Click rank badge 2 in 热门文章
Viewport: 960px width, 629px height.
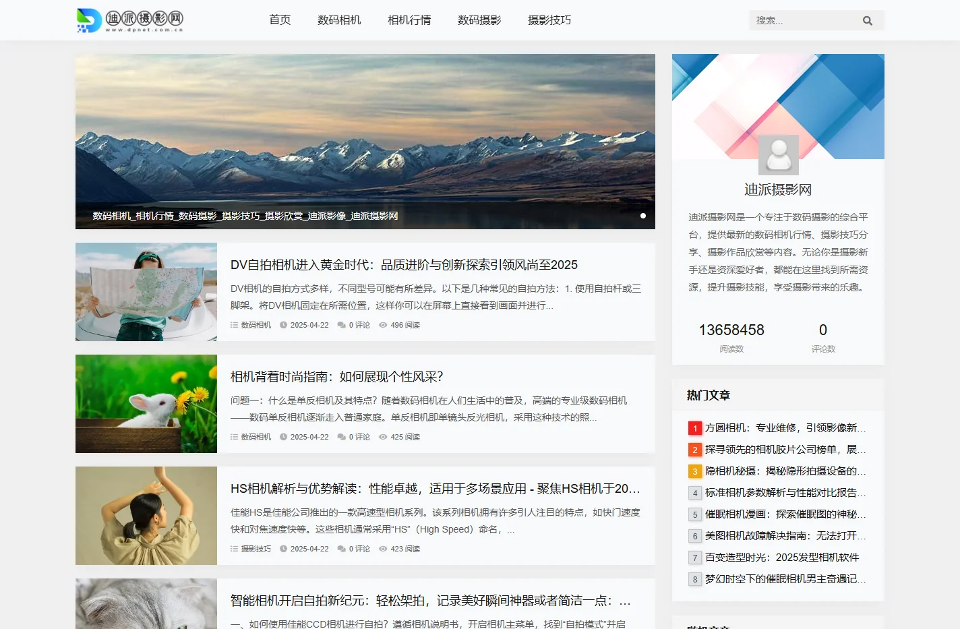[695, 450]
